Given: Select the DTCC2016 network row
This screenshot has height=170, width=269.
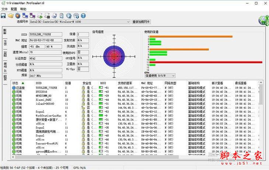Looking at the screenshot, I should pyautogui.click(x=134, y=92).
